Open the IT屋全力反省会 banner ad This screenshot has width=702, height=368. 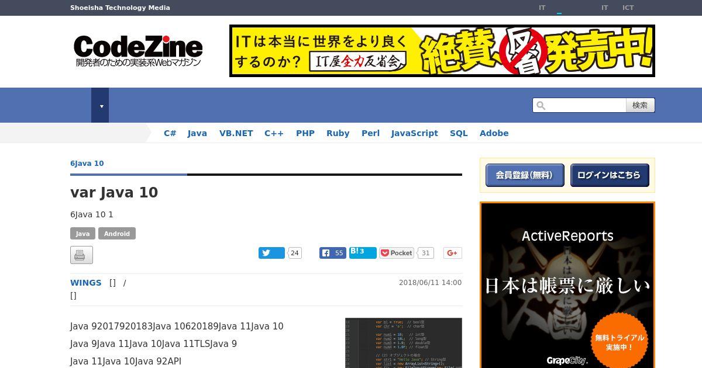[x=442, y=51]
